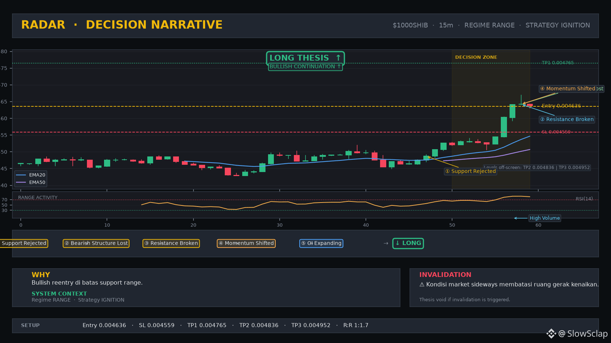Click the DECISION ZONE heading

click(476, 57)
